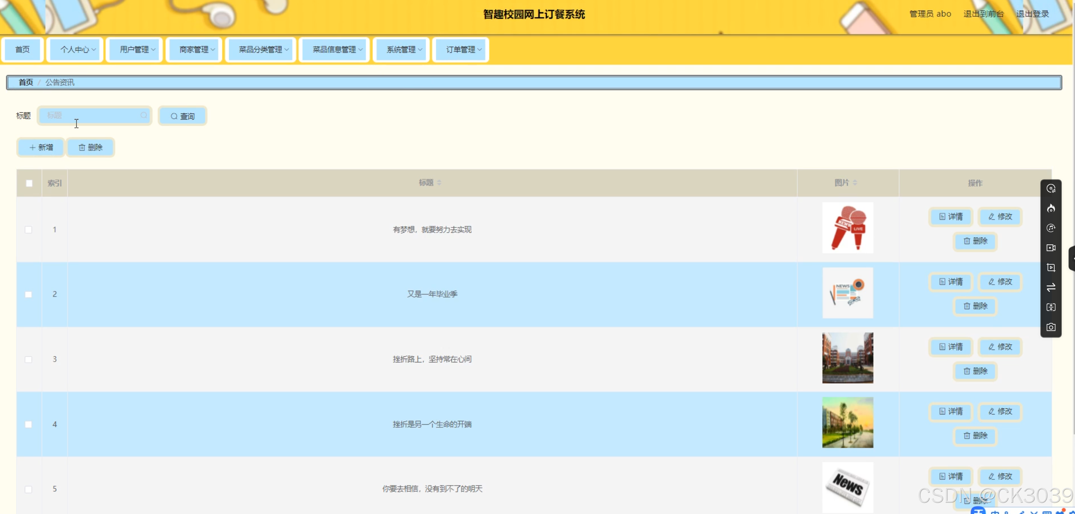Click 退出登录 link in header
The image size is (1075, 514).
pyautogui.click(x=1032, y=14)
